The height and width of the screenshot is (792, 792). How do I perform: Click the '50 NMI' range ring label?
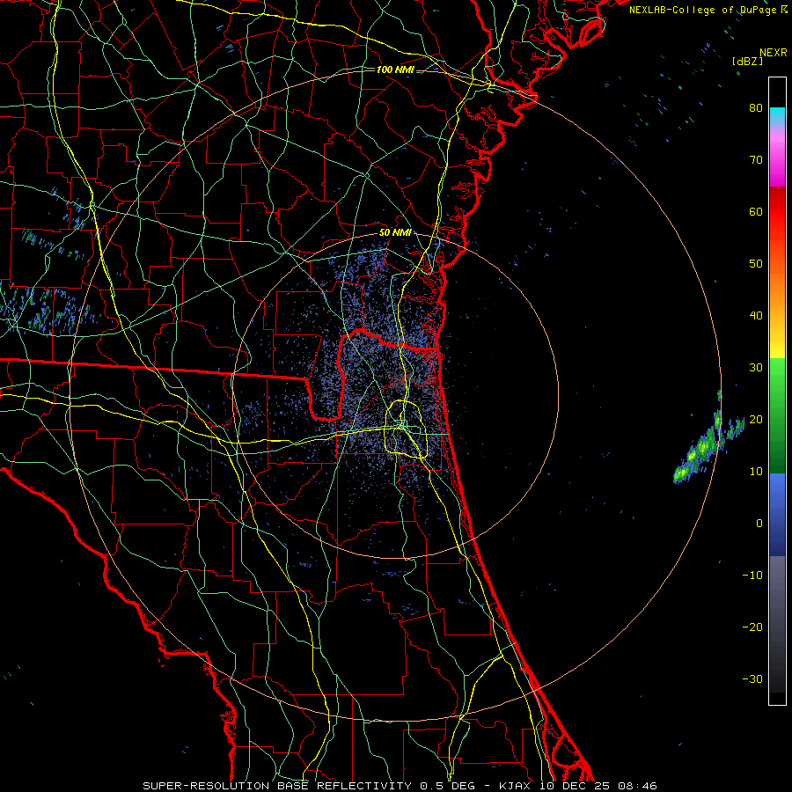(x=395, y=233)
